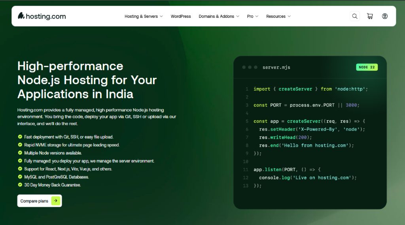
Task: Click code line 'res.end('Hello from hosting.com')'
Action: click(x=307, y=145)
